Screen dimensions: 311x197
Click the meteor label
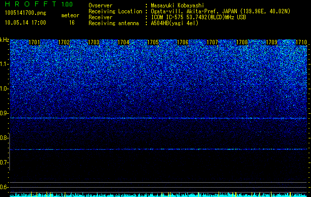tap(70, 15)
